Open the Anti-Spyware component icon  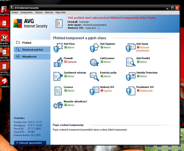coord(94,48)
